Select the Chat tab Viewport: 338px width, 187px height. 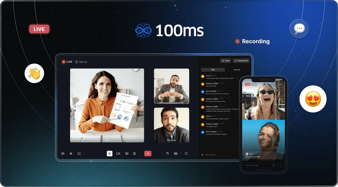pyautogui.click(x=213, y=70)
